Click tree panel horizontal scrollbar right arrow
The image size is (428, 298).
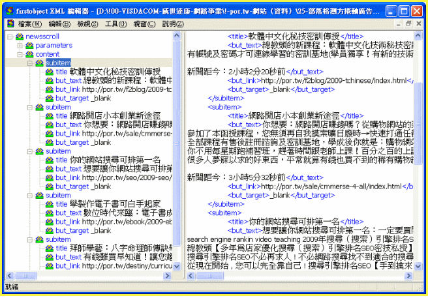[168, 276]
